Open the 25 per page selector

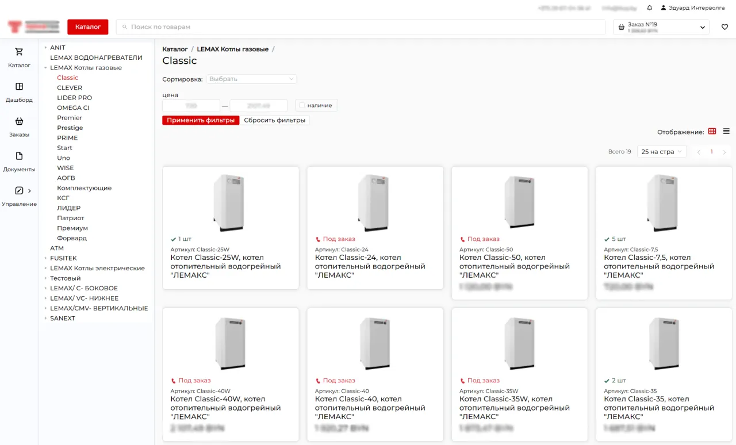click(x=661, y=152)
